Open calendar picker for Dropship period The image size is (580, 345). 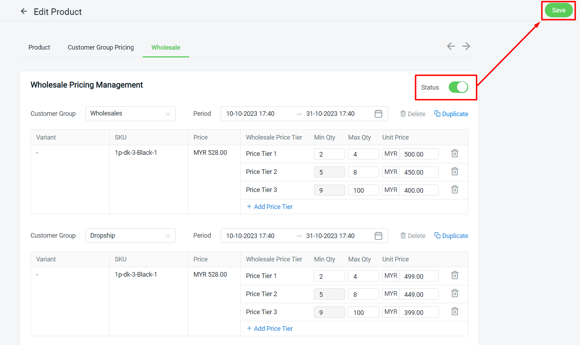click(x=378, y=236)
